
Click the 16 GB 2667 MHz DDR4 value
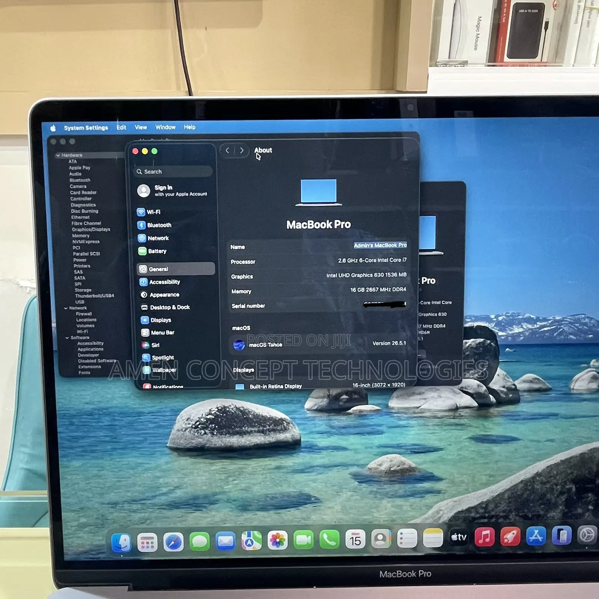point(378,290)
